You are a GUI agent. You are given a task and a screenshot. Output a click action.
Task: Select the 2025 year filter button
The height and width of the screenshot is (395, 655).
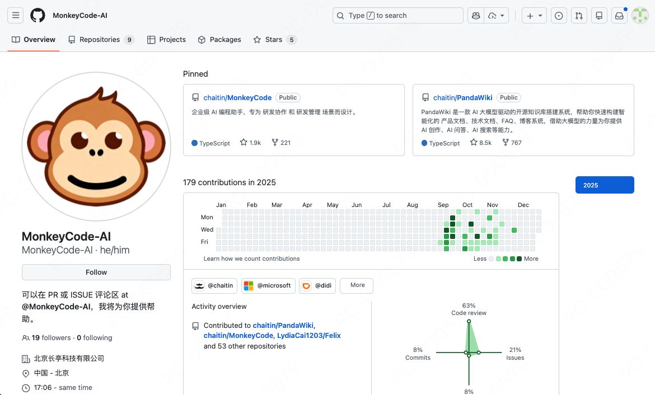[605, 185]
